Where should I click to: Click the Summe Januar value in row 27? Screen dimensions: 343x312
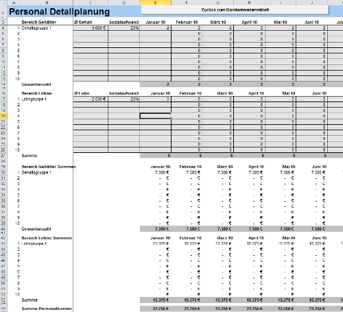click(156, 156)
